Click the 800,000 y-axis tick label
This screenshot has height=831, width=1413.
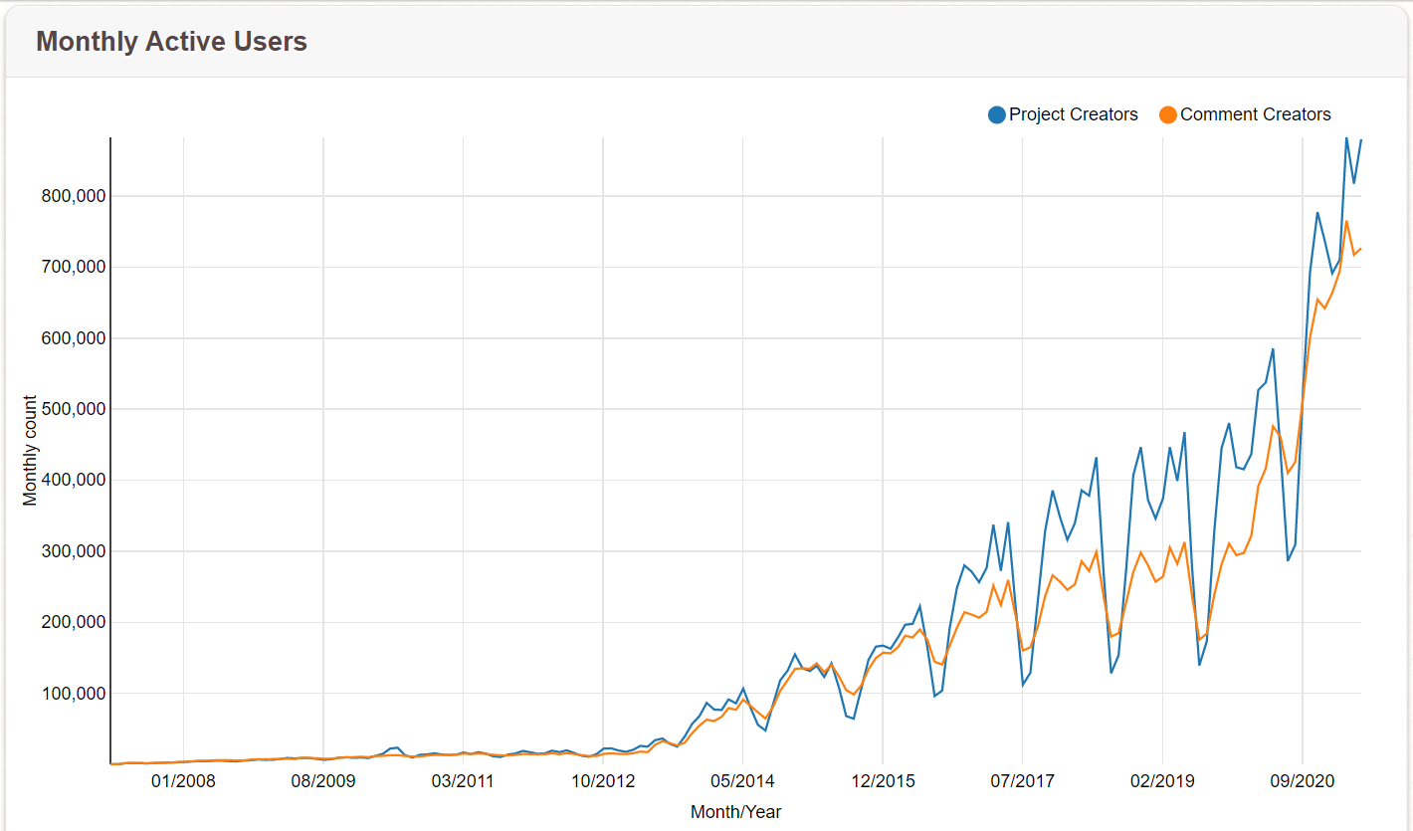[x=69, y=196]
